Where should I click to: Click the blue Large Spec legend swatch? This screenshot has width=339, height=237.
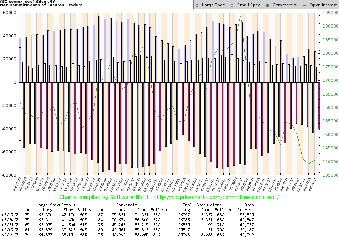coord(196,5)
